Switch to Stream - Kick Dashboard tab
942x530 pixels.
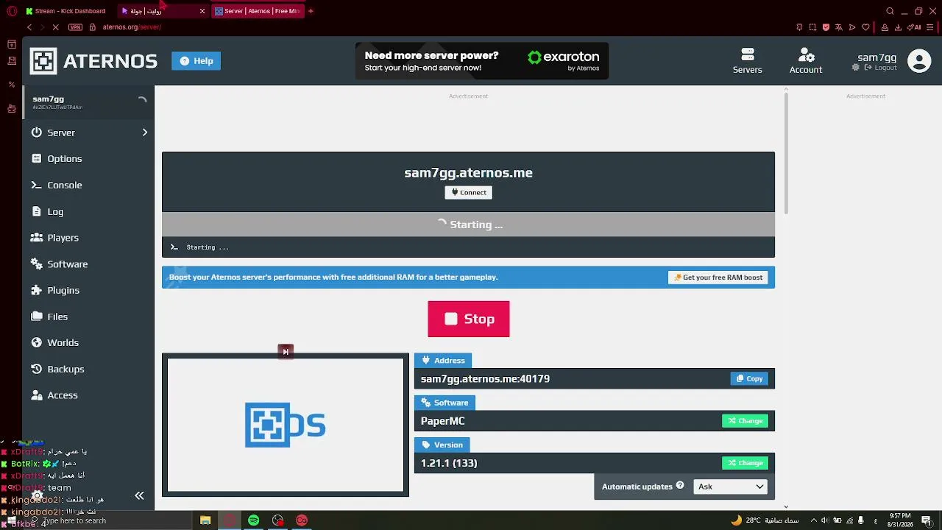click(x=65, y=11)
